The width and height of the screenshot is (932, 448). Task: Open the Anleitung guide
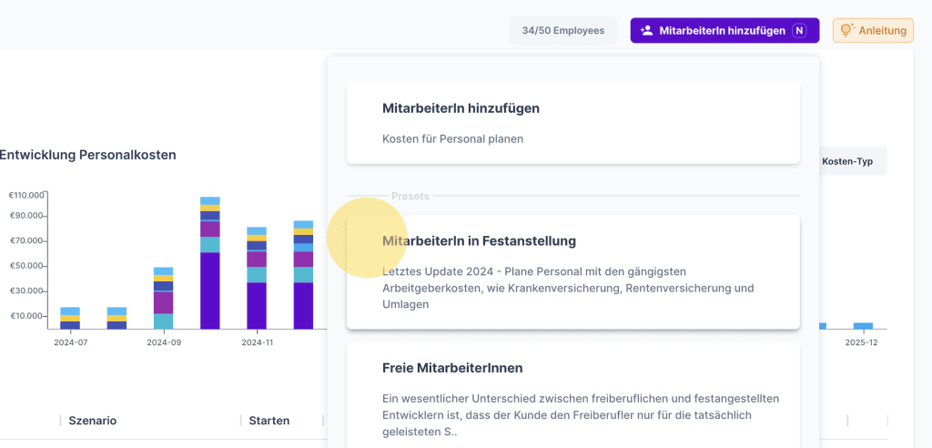click(873, 30)
